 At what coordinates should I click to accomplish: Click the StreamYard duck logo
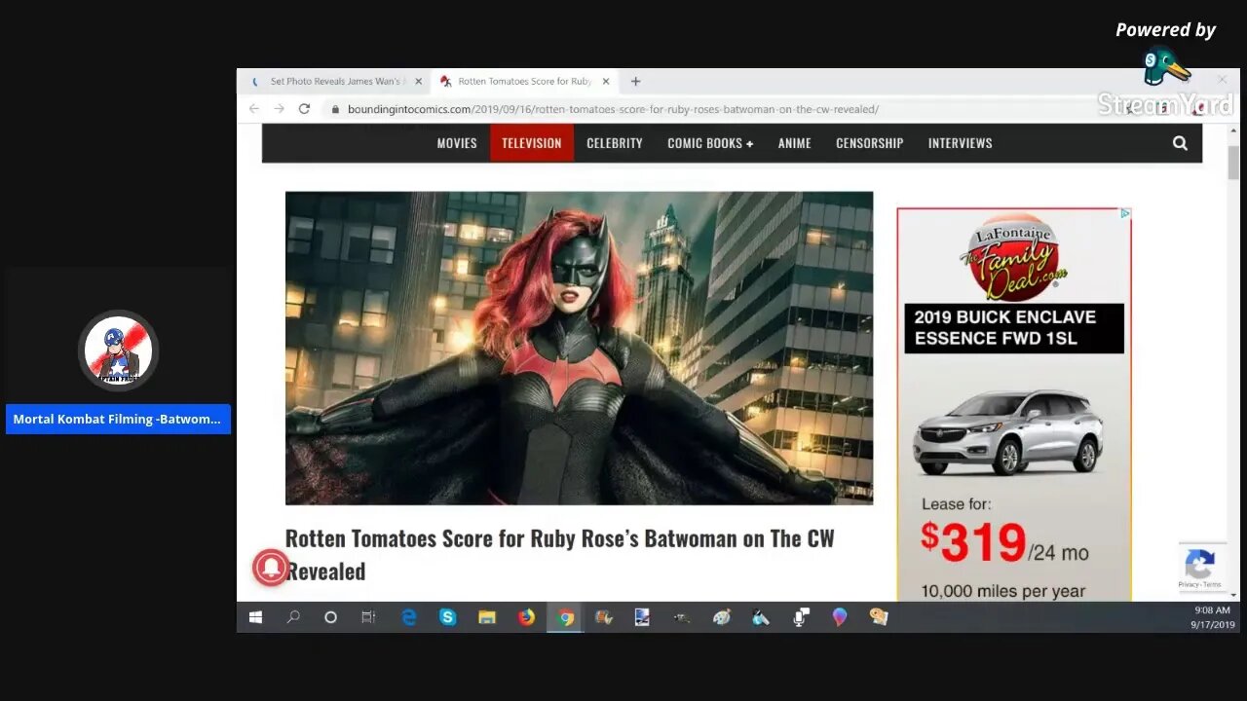1165,66
